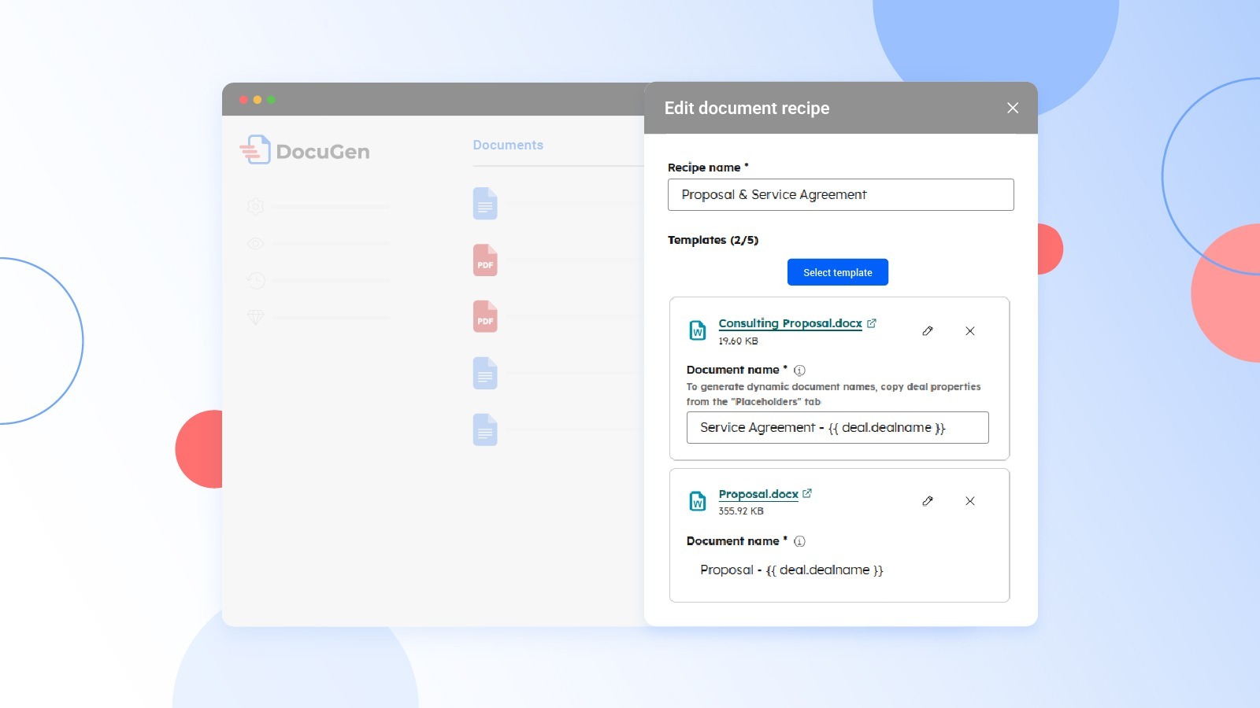Click Word file icon of Consulting Proposal.docx
1260x708 pixels.
coord(698,330)
